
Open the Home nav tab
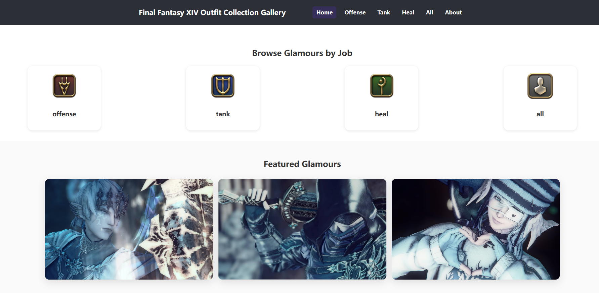tap(324, 12)
